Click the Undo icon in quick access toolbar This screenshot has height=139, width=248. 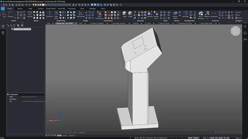tap(26, 5)
